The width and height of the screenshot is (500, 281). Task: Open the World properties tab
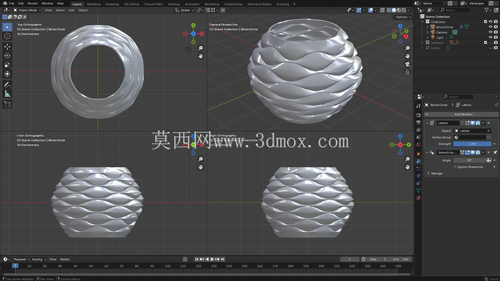(418, 144)
